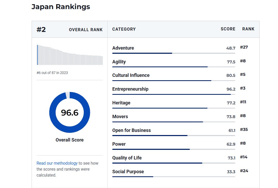Select the Cultural Influence category label
Viewport: 278px width, 188px height.
point(131,75)
